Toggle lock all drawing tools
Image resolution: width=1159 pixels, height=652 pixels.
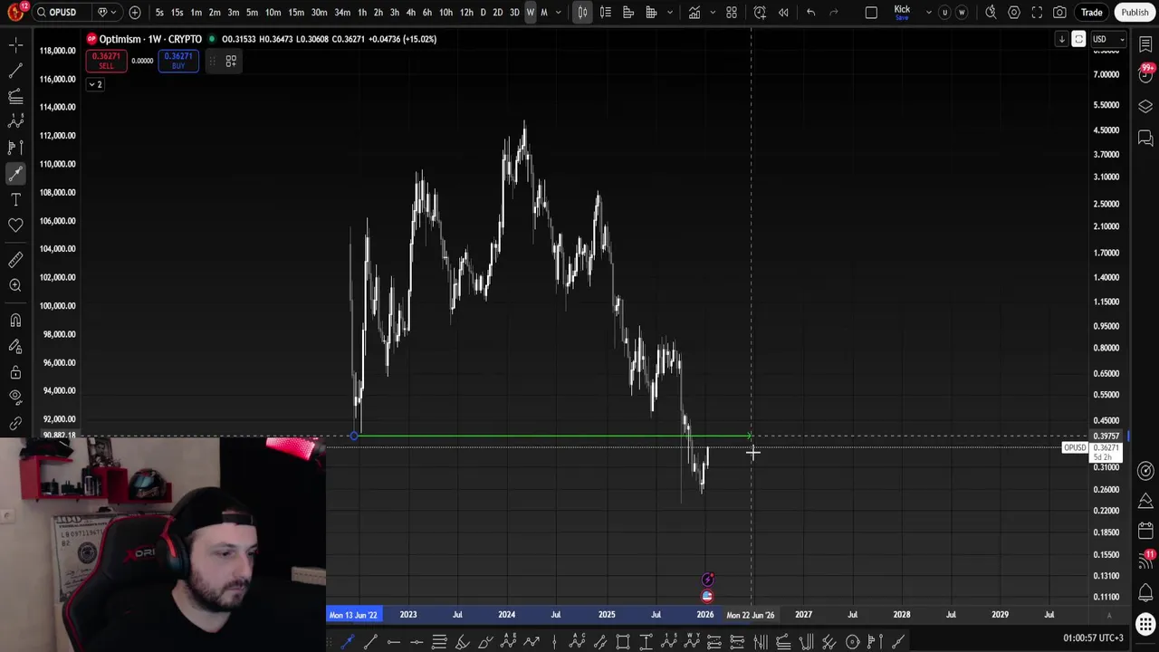(15, 372)
